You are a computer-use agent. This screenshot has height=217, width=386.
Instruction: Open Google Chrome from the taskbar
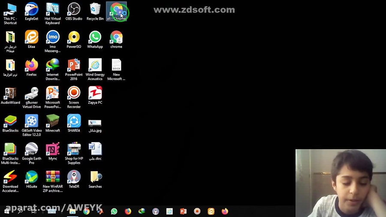86,211
